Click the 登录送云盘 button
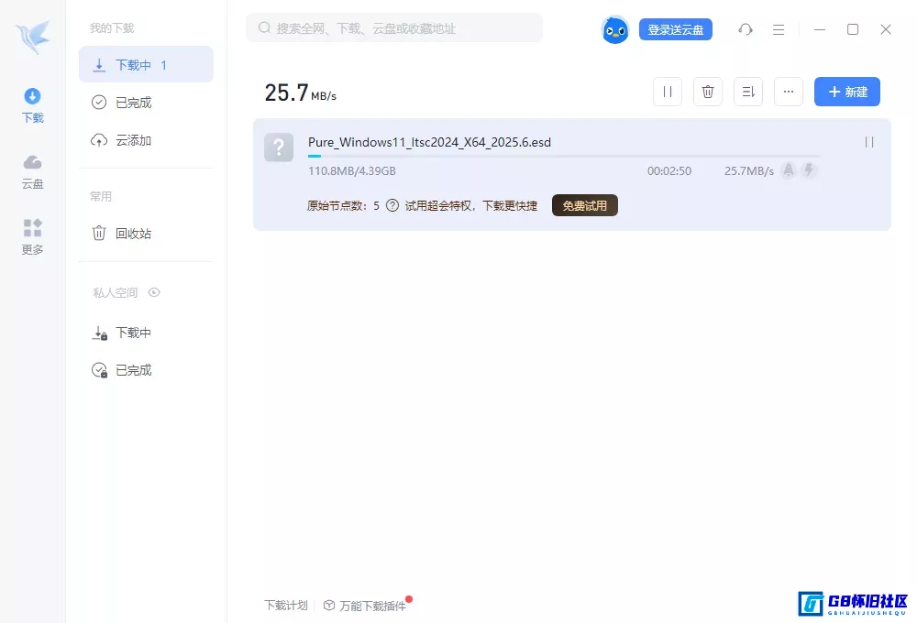 tap(676, 29)
